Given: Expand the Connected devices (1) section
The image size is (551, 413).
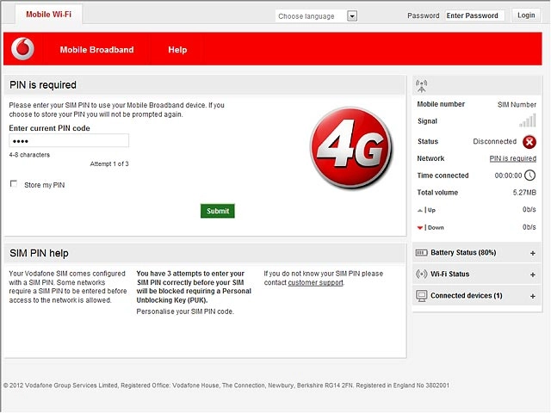Looking at the screenshot, I should 477,296.
